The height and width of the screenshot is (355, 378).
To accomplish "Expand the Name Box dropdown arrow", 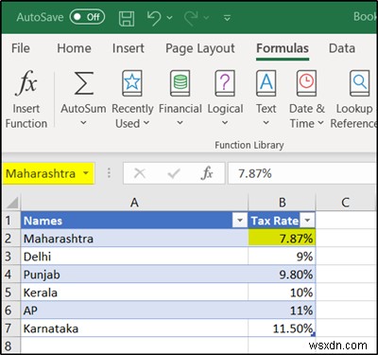I will click(86, 173).
